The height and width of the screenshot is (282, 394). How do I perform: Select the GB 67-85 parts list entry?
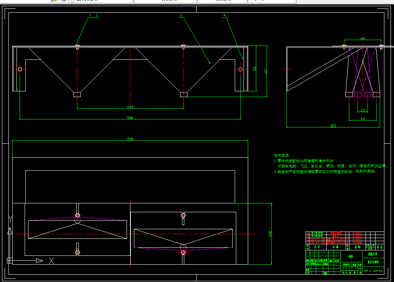(x=317, y=243)
